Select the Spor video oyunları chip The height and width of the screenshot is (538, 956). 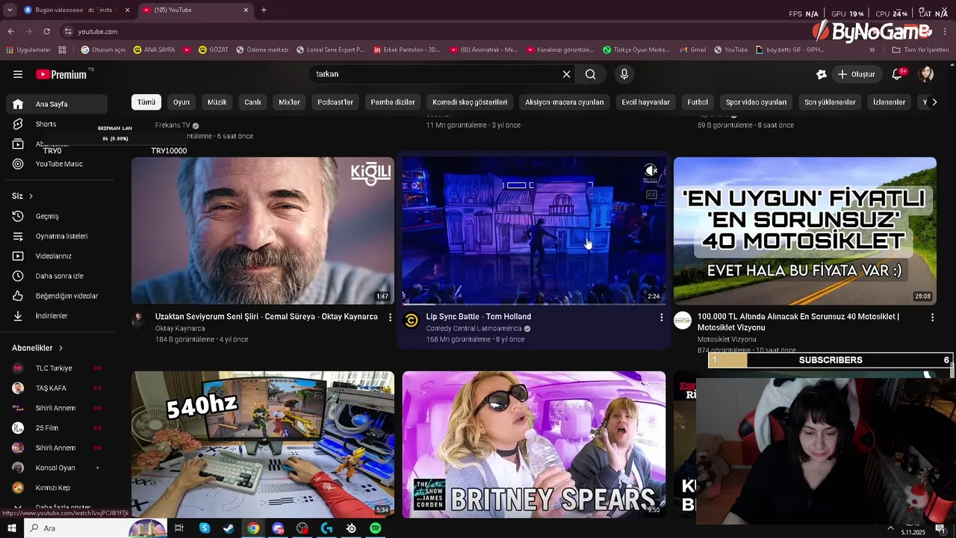[x=756, y=102]
